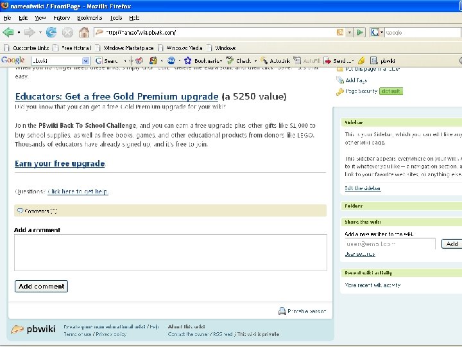Click the Privacy policy footer link
Viewport: 462px width, 347px height.
[x=111, y=334]
